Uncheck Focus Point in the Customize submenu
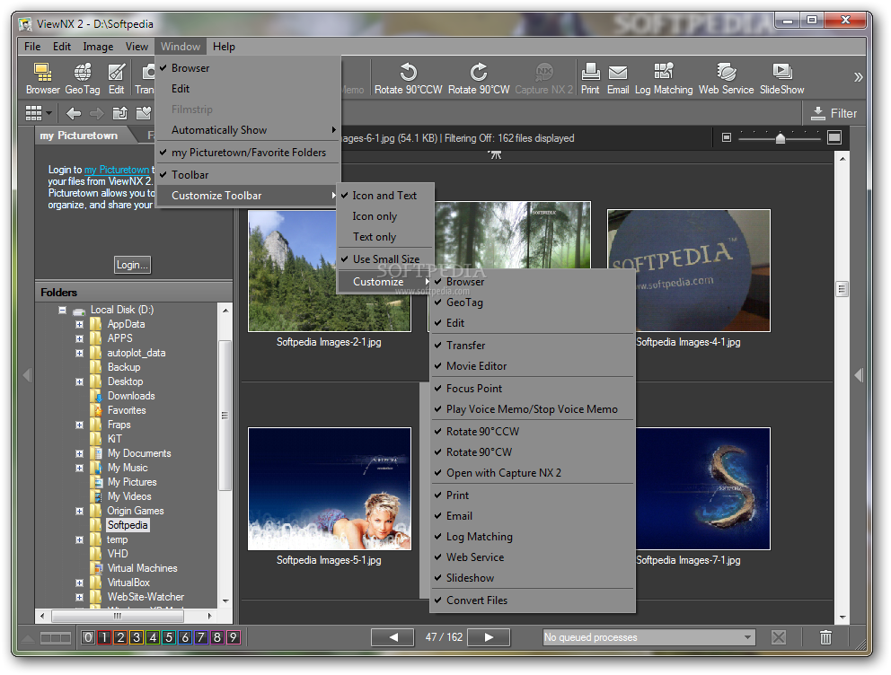This screenshot has width=891, height=675. (533, 389)
